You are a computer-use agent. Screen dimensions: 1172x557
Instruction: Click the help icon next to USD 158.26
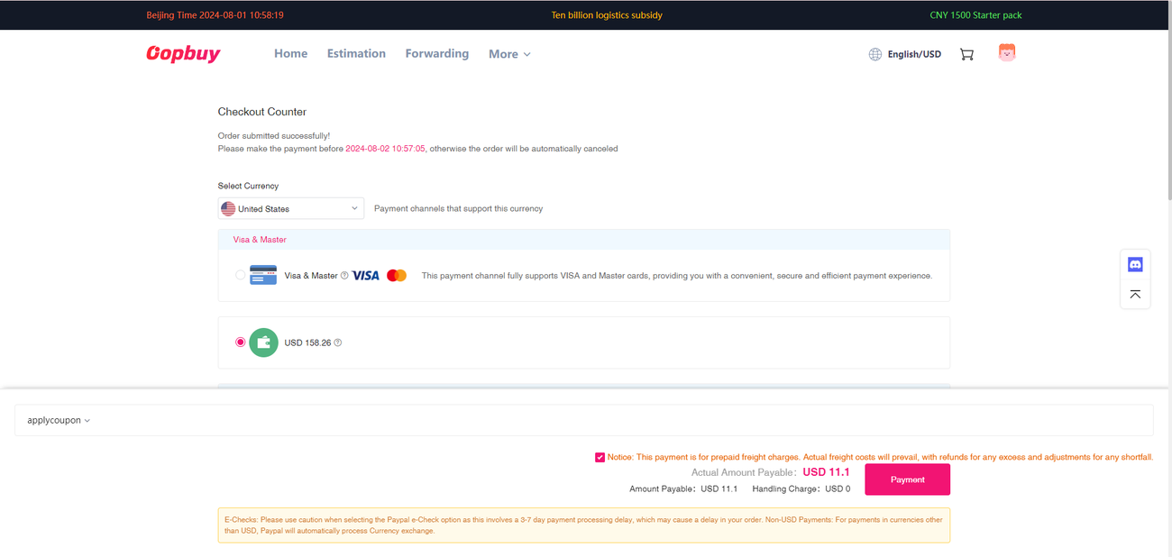pyautogui.click(x=338, y=342)
